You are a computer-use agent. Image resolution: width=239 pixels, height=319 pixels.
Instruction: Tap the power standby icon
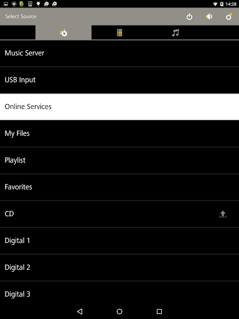(x=189, y=17)
